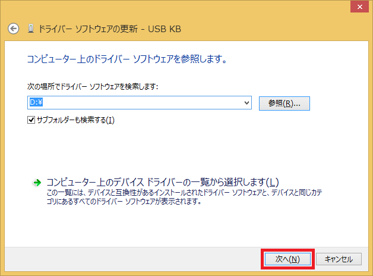Click the empty title bar area
The width and height of the screenshot is (373, 276).
[178, 7]
